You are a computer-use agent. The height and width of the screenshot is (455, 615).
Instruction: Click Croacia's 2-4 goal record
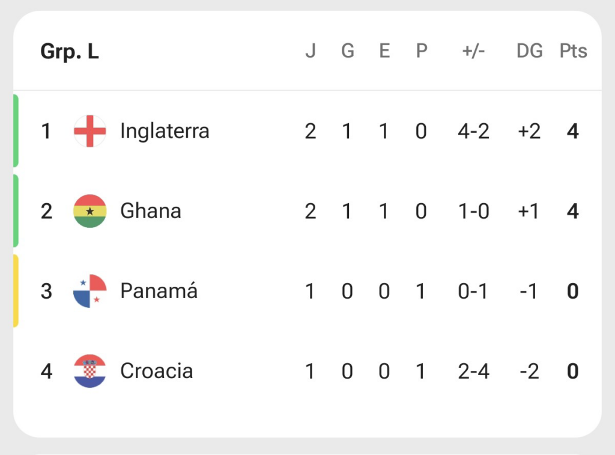click(x=473, y=371)
